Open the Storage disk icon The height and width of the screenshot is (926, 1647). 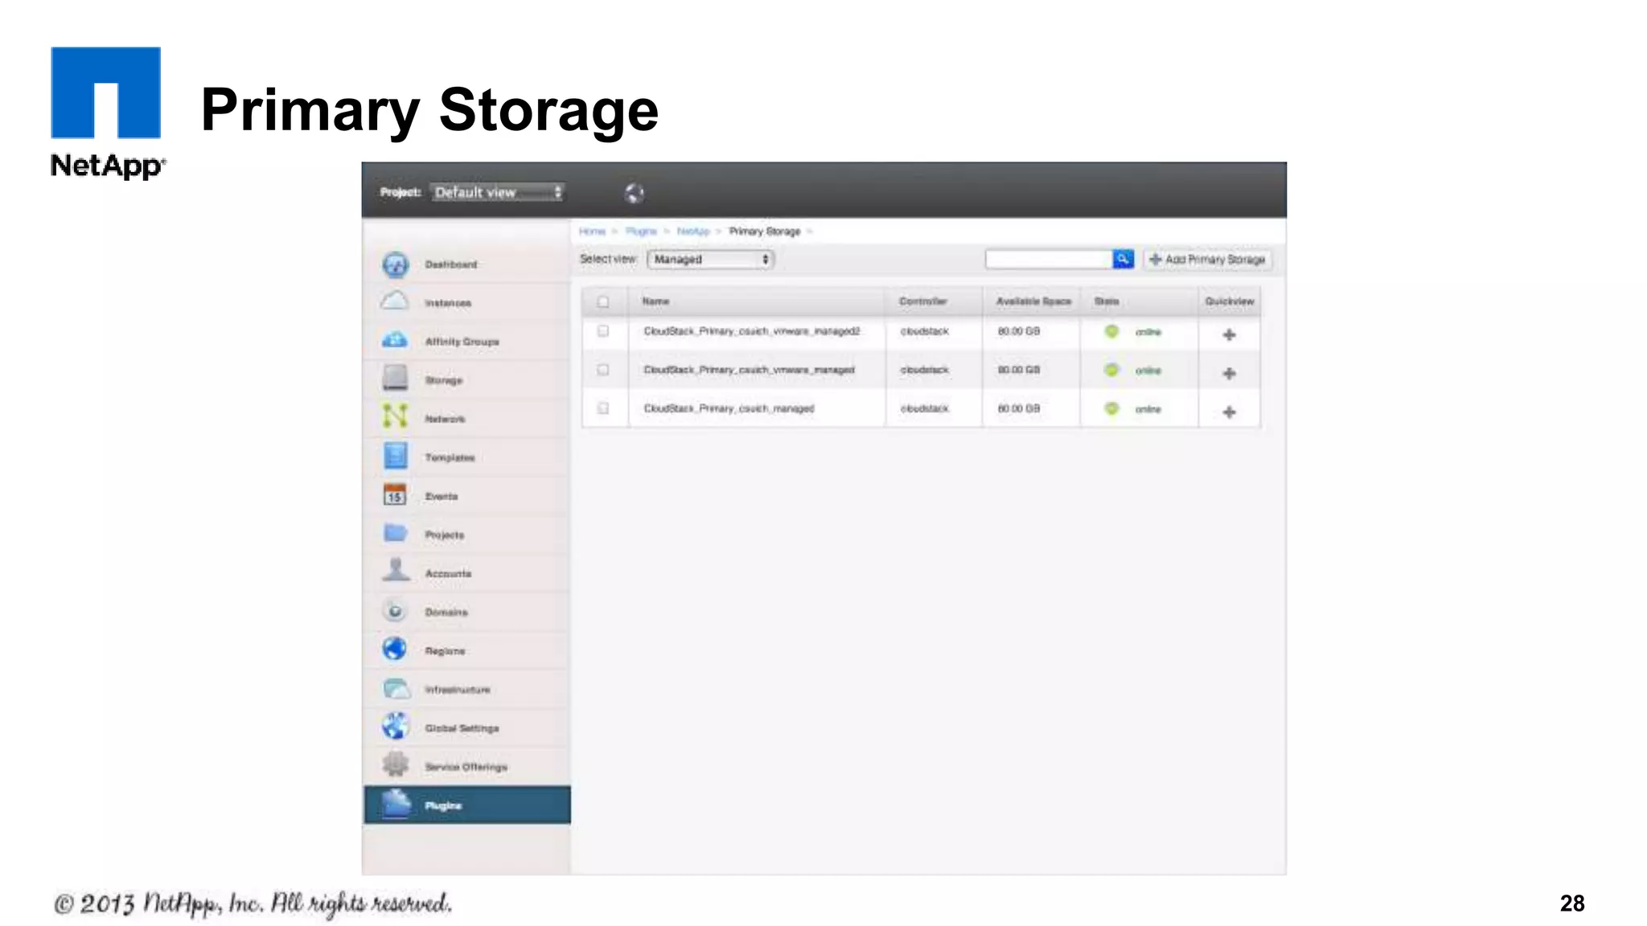point(395,379)
